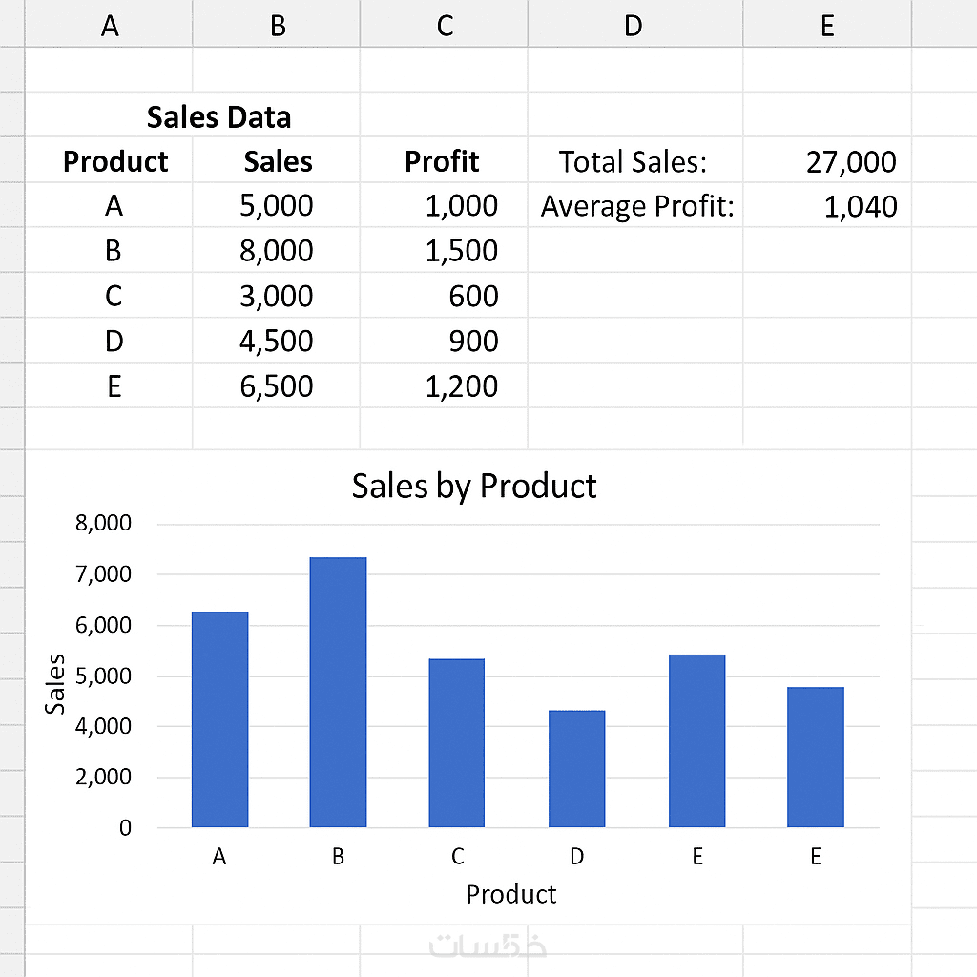Select the Total Sales value 27,000
This screenshot has width=977, height=977.
(850, 162)
